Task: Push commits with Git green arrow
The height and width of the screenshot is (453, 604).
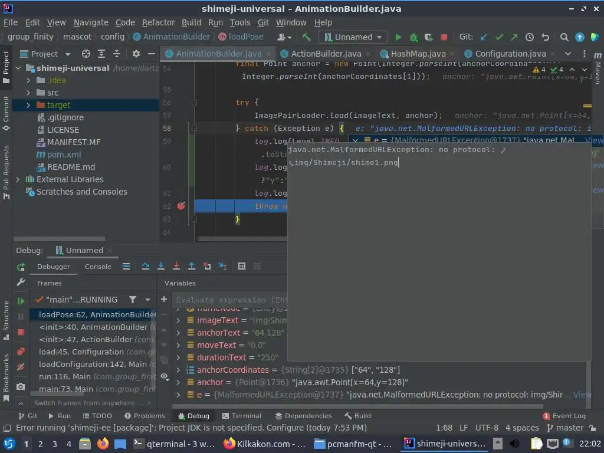Action: (x=514, y=37)
